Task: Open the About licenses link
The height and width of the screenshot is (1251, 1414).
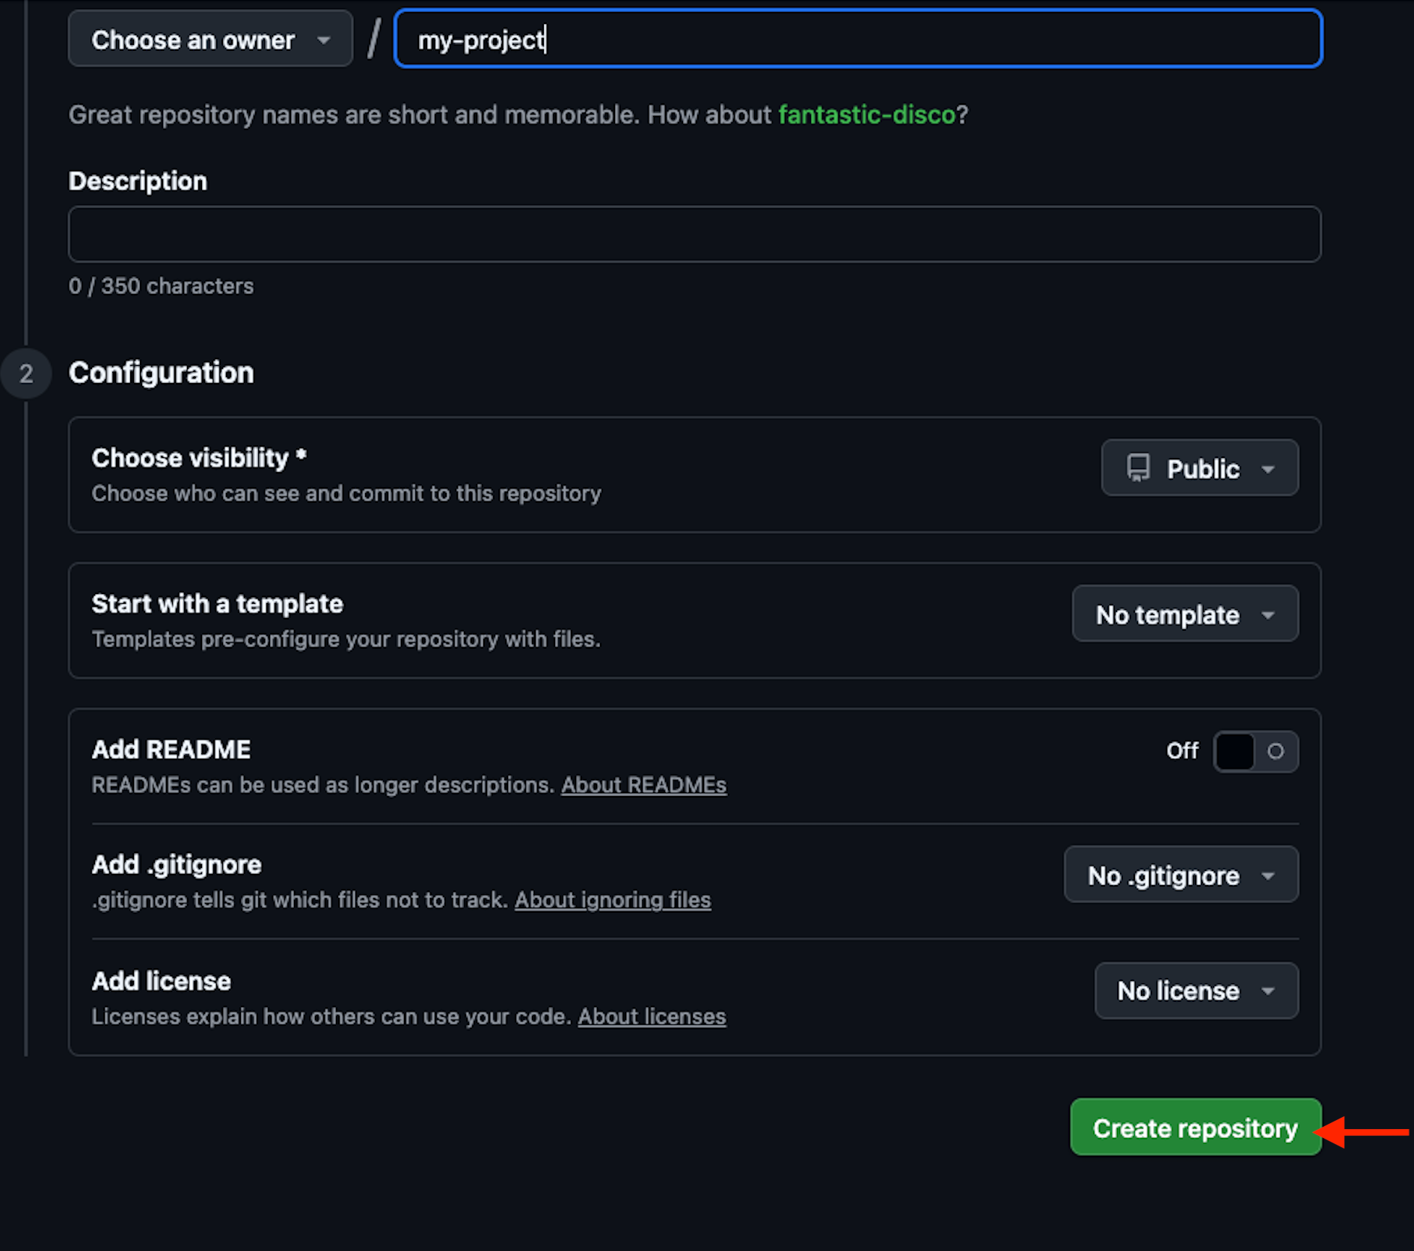Action: coord(651,1016)
